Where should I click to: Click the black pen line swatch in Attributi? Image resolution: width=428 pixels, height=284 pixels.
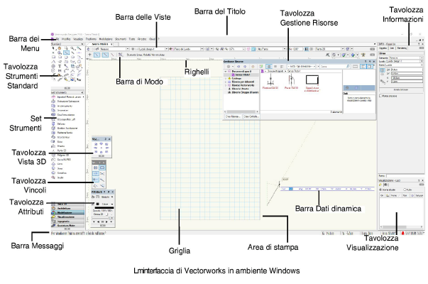(x=104, y=208)
